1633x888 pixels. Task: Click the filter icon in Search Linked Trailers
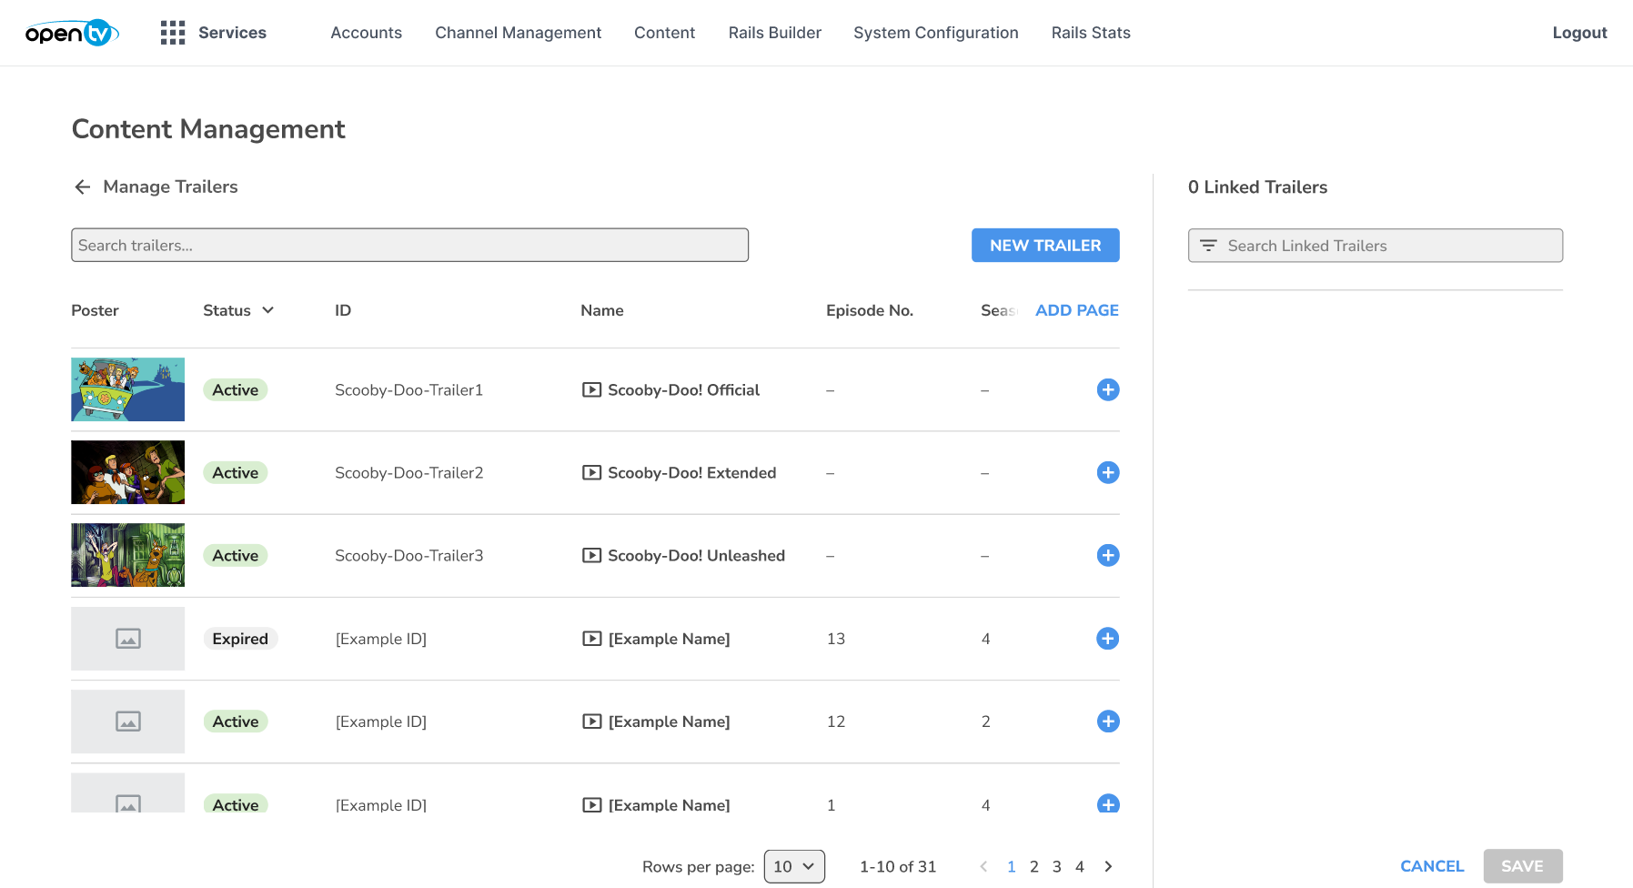pos(1208,246)
